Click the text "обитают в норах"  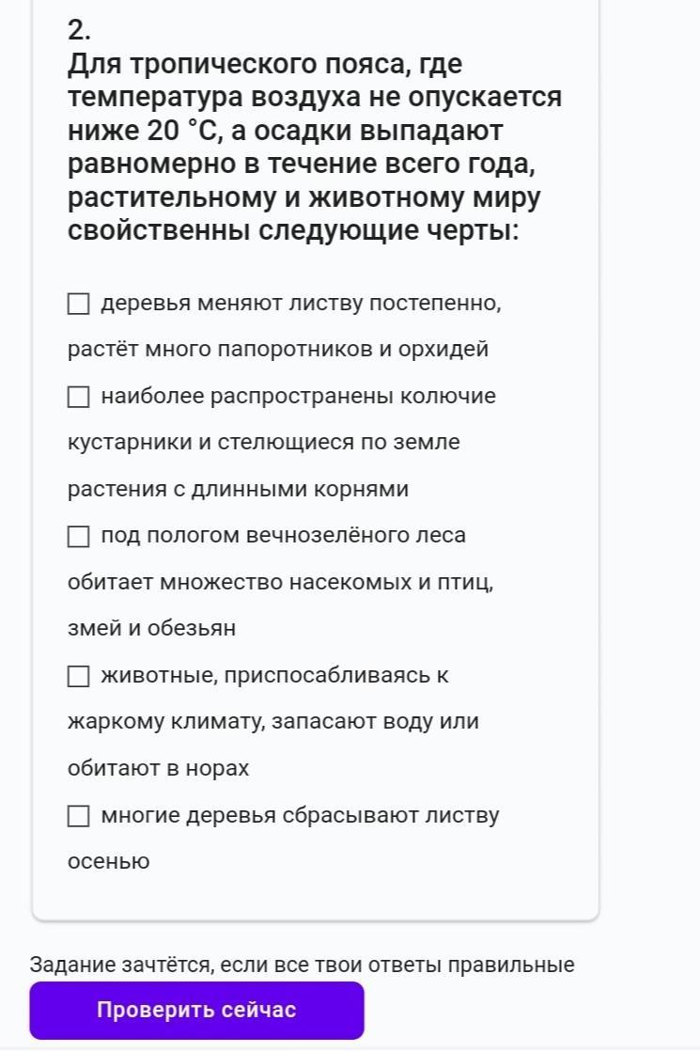159,768
